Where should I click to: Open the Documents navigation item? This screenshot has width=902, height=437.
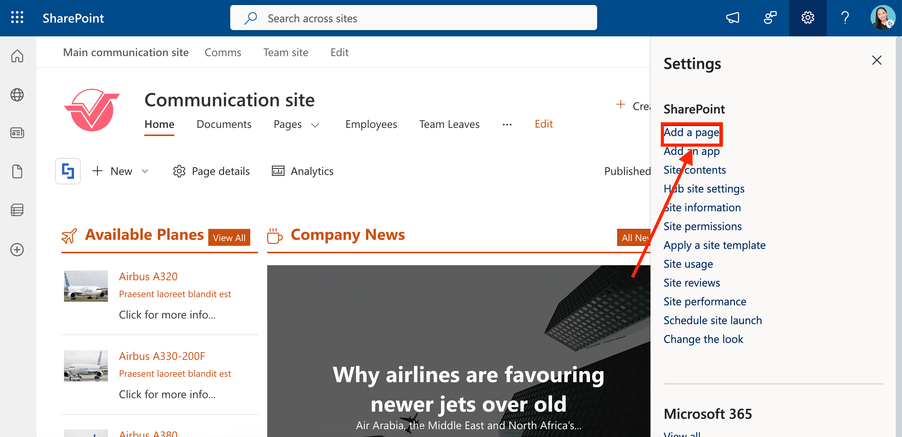pyautogui.click(x=224, y=124)
